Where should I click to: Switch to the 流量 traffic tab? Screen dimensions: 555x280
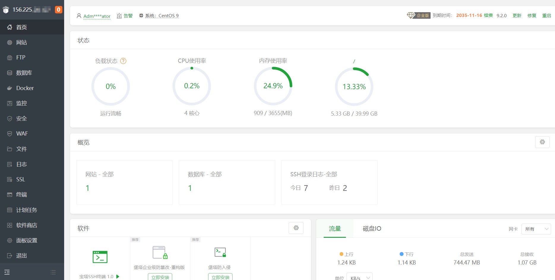click(335, 229)
